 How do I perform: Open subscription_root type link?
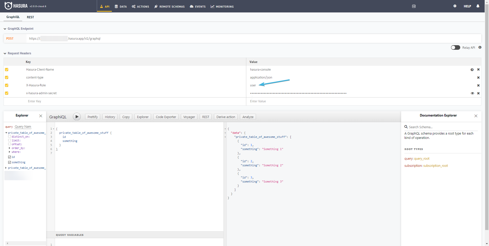tap(436, 166)
